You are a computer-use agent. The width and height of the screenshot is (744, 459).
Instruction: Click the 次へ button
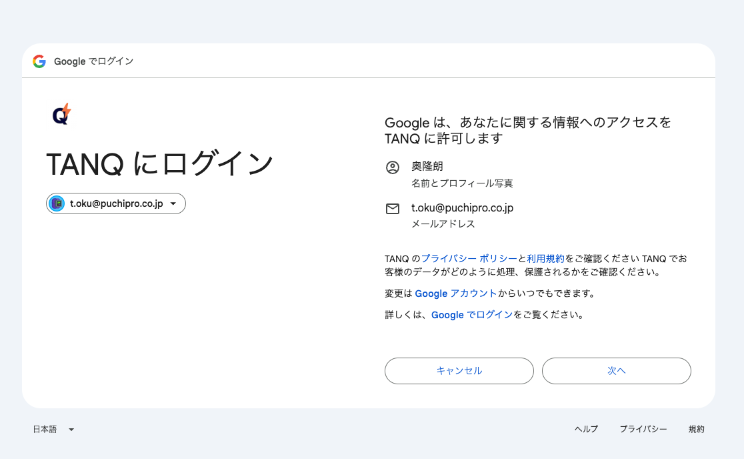617,371
